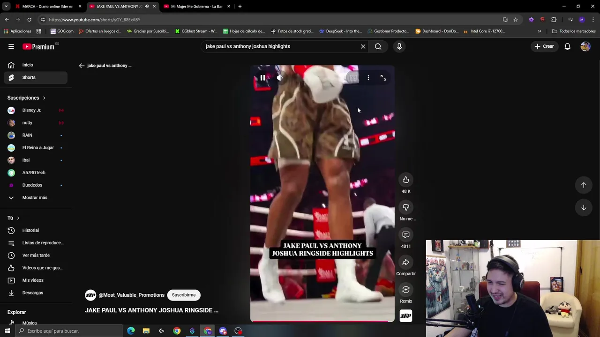Viewport: 600px width, 337px height.
Task: Open Disney Jr. subscription
Action: click(36, 110)
